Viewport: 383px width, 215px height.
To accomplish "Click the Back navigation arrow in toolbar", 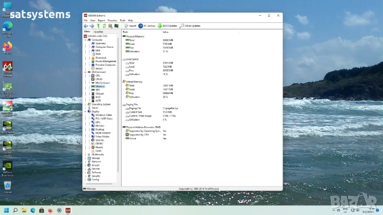I will point(86,26).
